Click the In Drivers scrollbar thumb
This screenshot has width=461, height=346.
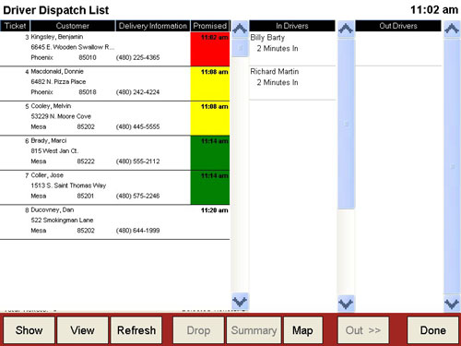pos(346,124)
